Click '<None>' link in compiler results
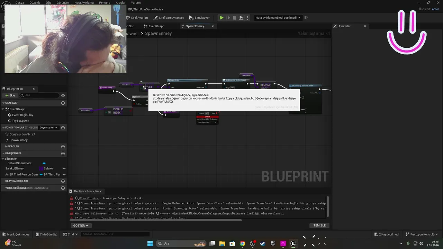This screenshot has width=443, height=249. [x=165, y=213]
